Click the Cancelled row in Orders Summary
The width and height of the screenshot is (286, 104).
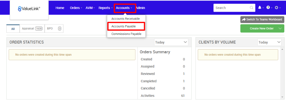(163, 88)
